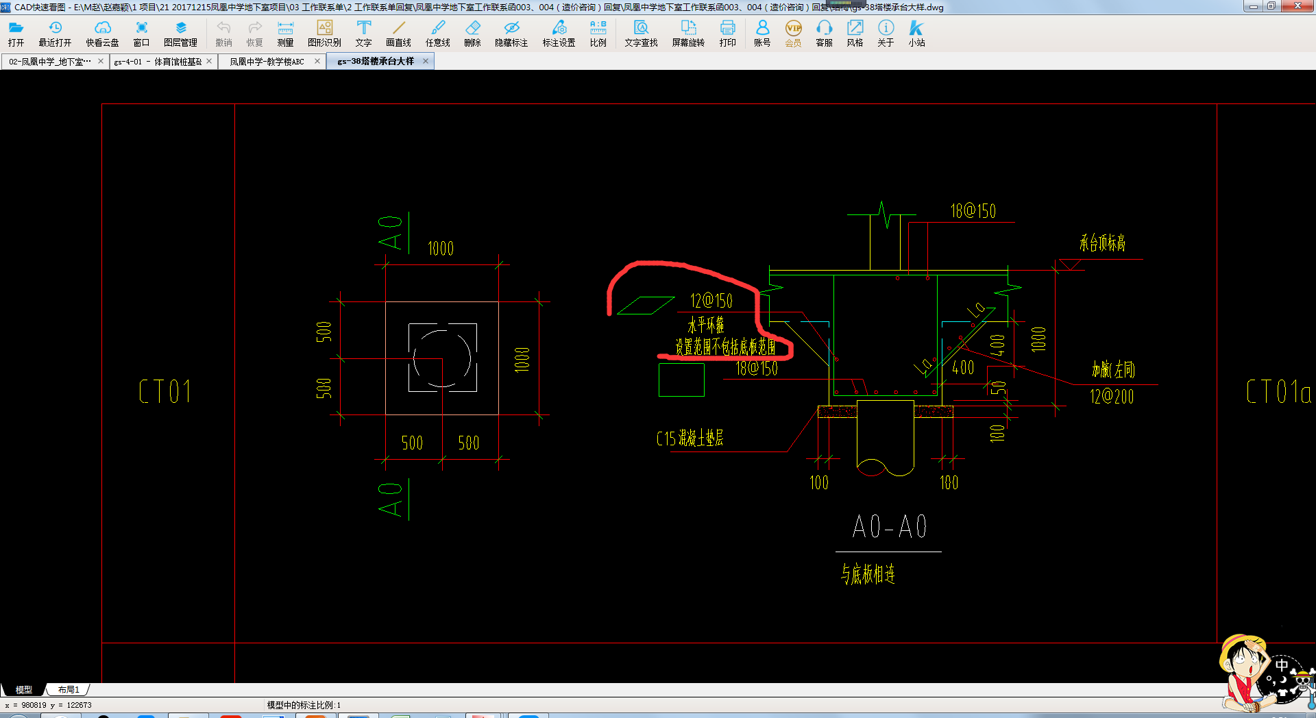Click the 承台顶标高 elevation label
The image size is (1316, 718).
click(x=1102, y=243)
